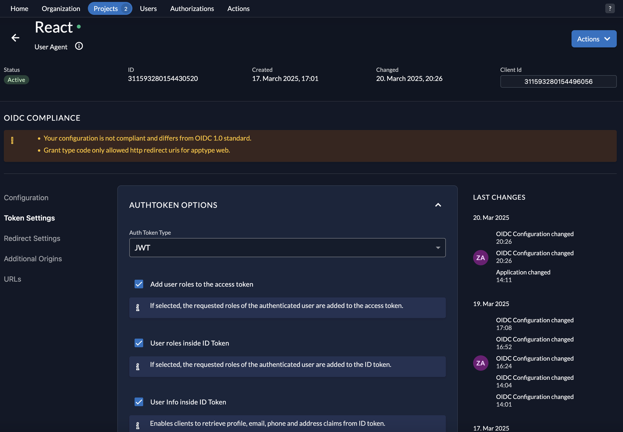Image resolution: width=623 pixels, height=432 pixels.
Task: Click OIDC Configuration changed entry at 17:08
Action: click(535, 324)
